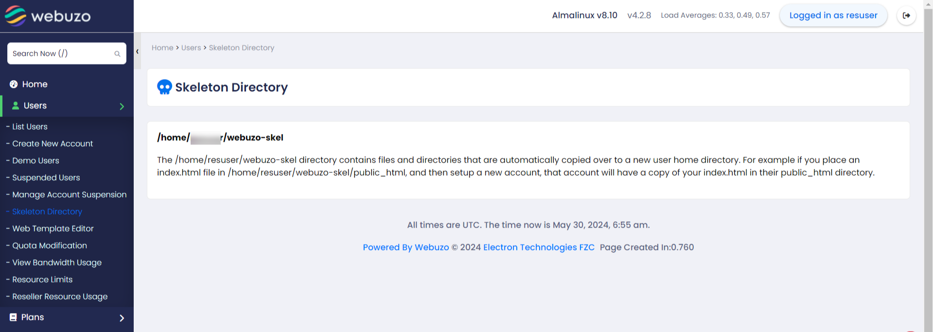933x332 pixels.
Task: Click the Powered By Webuzo link
Action: click(x=405, y=248)
